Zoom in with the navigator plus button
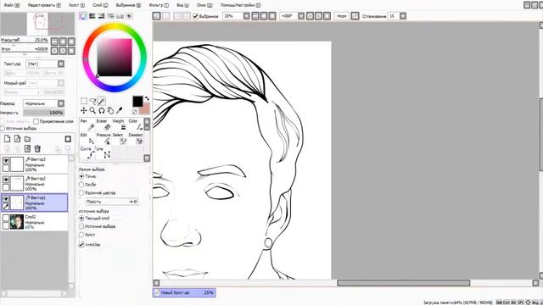 [63, 42]
